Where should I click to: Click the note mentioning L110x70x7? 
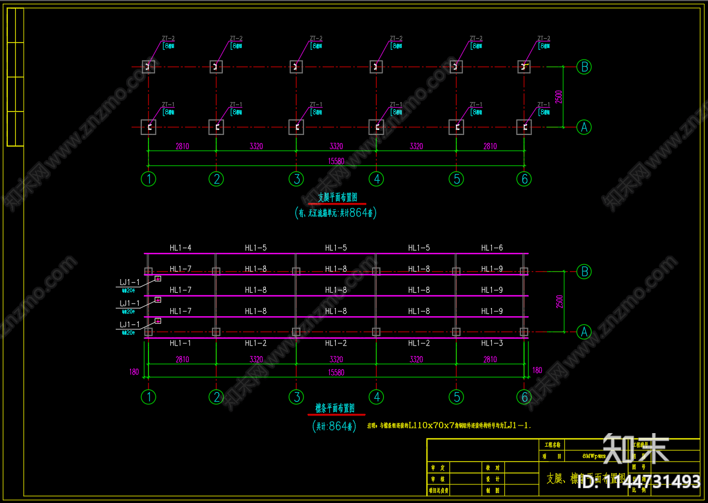[448, 424]
